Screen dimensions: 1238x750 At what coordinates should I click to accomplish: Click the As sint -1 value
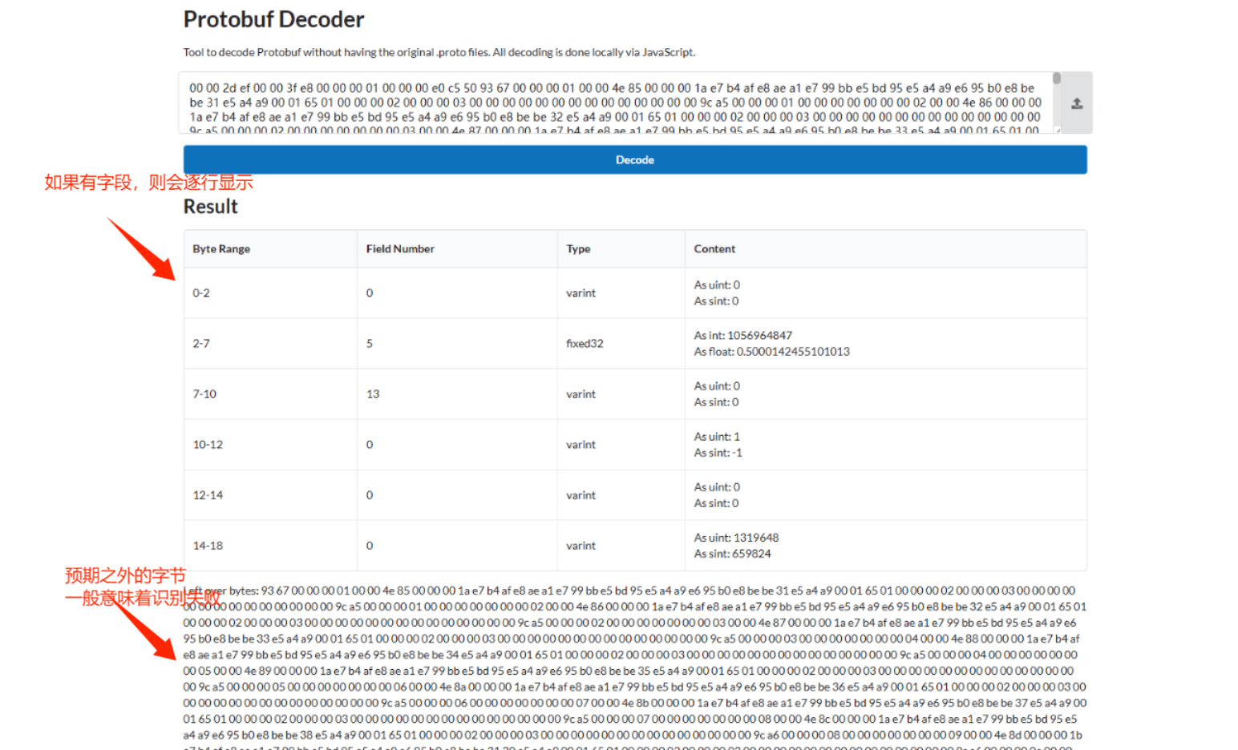[718, 453]
